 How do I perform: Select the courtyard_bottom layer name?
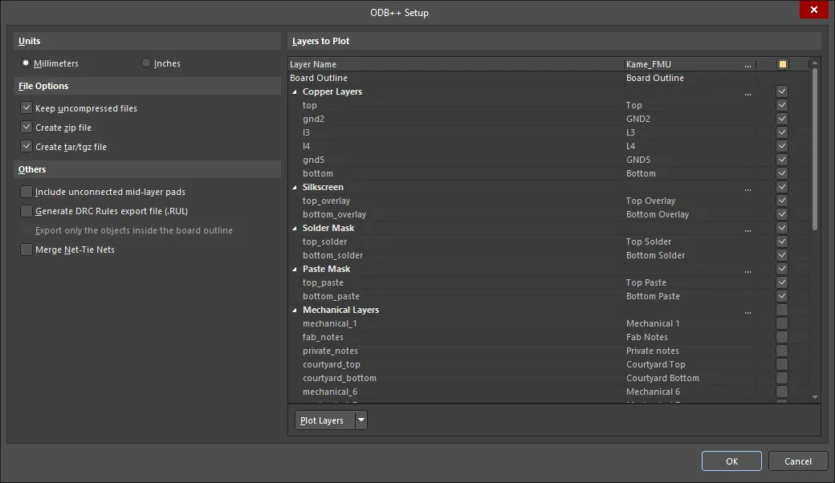340,378
